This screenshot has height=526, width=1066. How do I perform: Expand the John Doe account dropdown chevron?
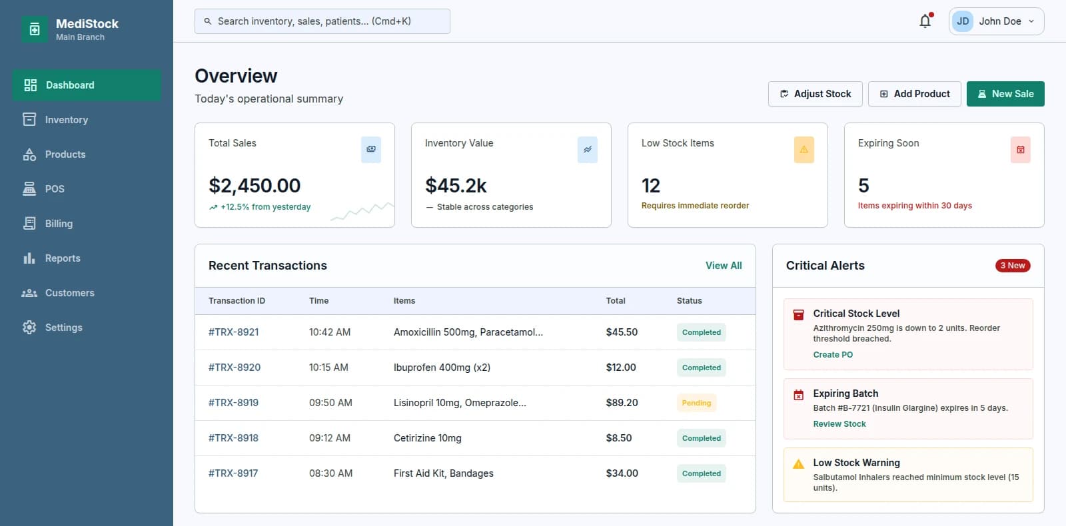(1031, 21)
